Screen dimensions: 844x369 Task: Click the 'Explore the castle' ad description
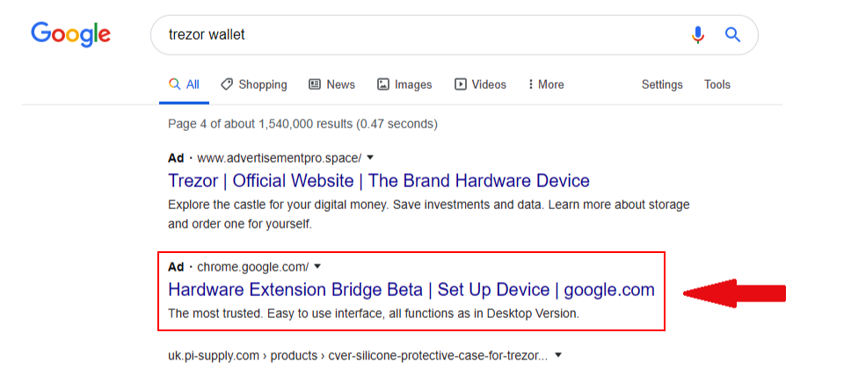(428, 214)
